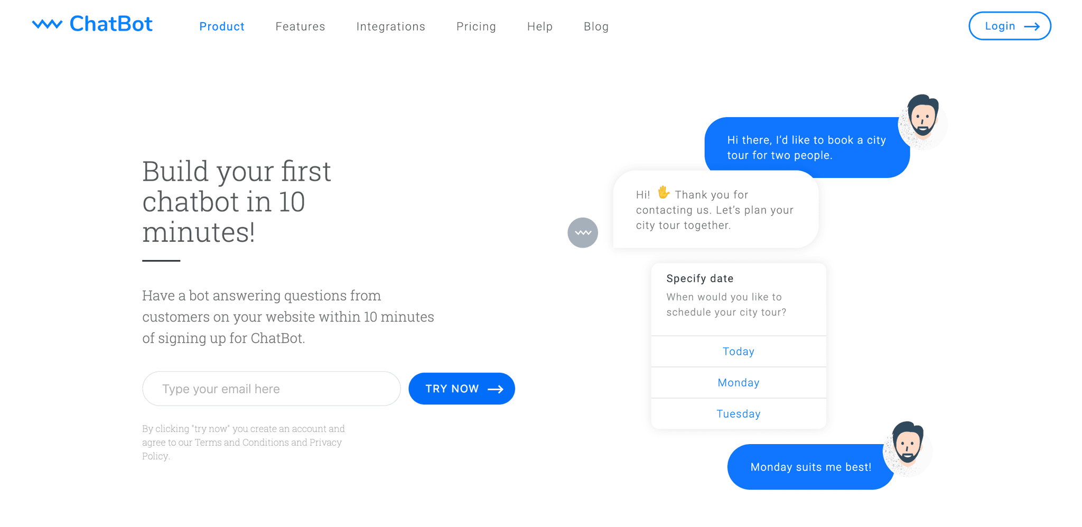Open the Integrations page
Viewport: 1082px width, 527px height.
tap(391, 26)
